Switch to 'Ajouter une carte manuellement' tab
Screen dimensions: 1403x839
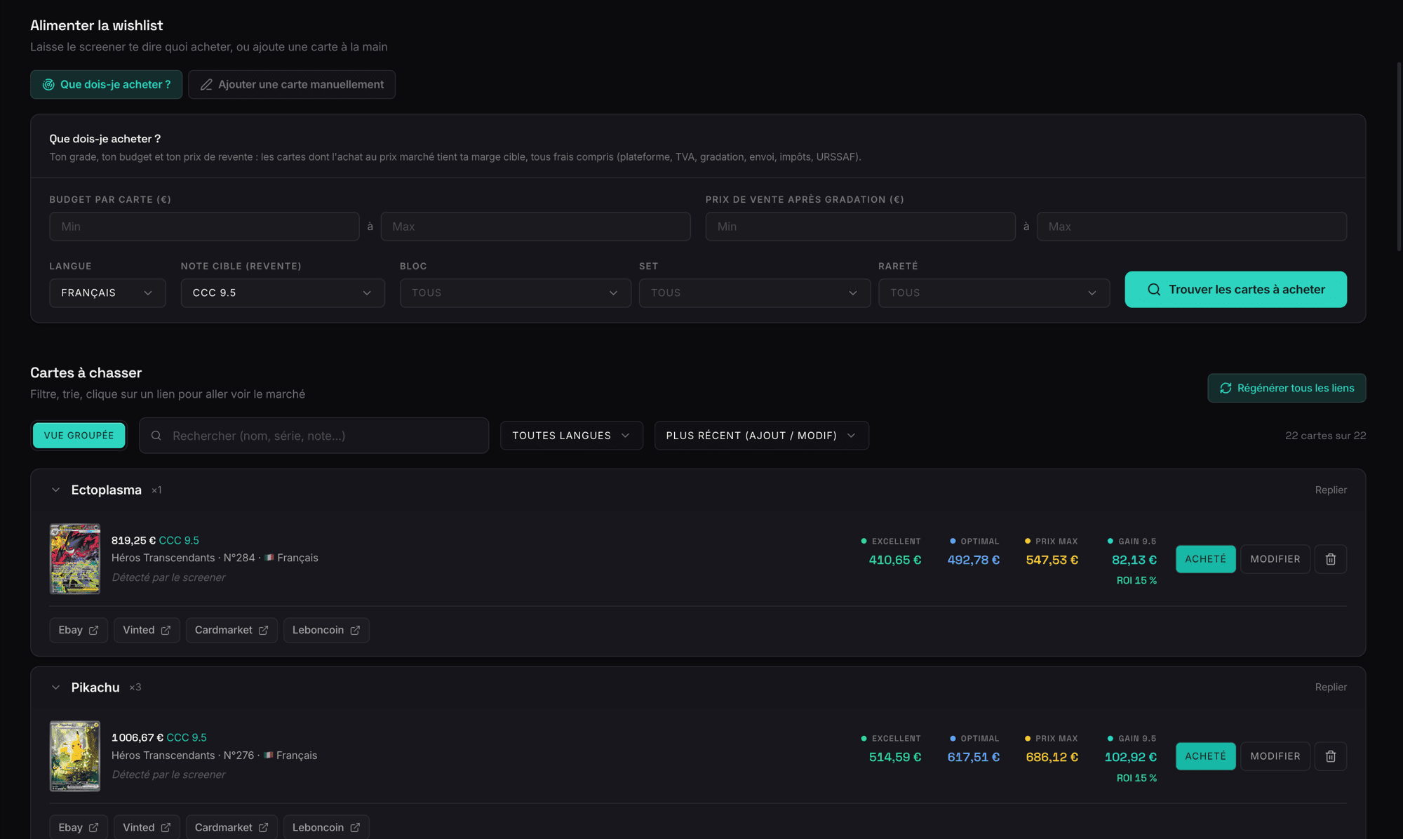292,84
